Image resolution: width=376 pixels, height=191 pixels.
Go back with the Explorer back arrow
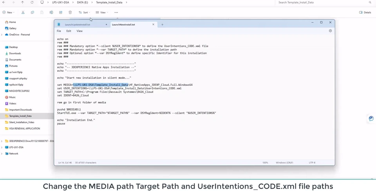[4, 2]
